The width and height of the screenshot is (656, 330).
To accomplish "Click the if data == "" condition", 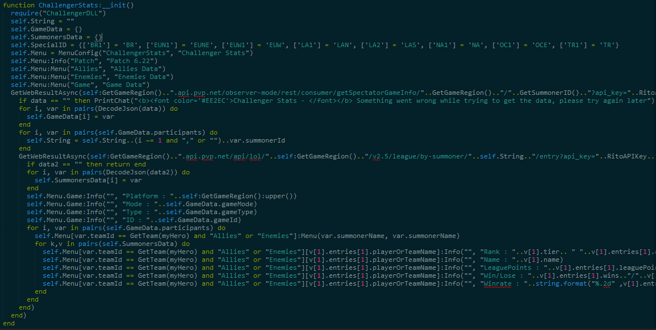I will pyautogui.click(x=44, y=101).
